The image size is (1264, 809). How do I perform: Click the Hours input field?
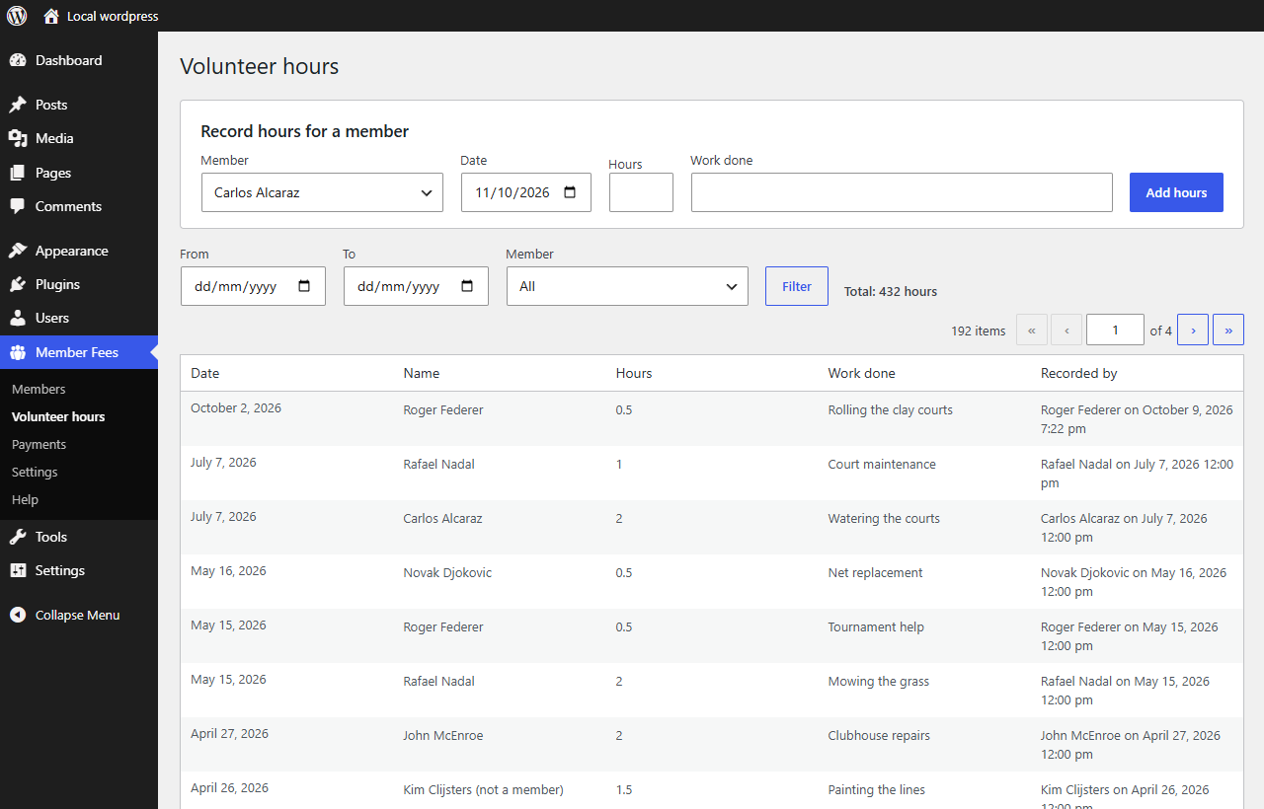641,192
